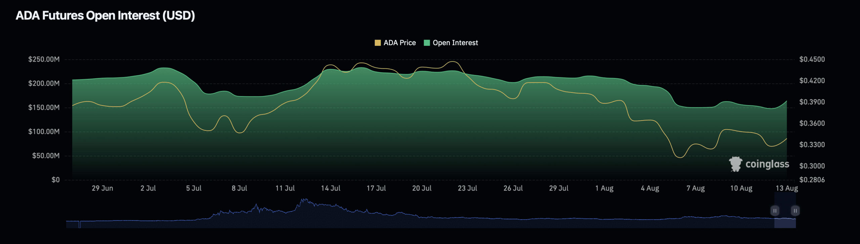This screenshot has width=860, height=244.
Task: Click the $0.2806 right axis label
Action: (812, 180)
